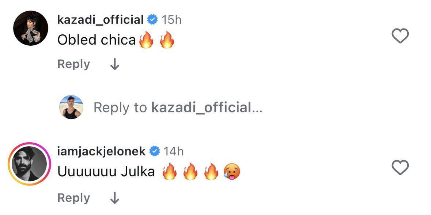
Task: Reply to the "Obled chica" comment
Action: tap(73, 64)
